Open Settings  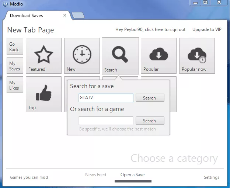(x=211, y=177)
